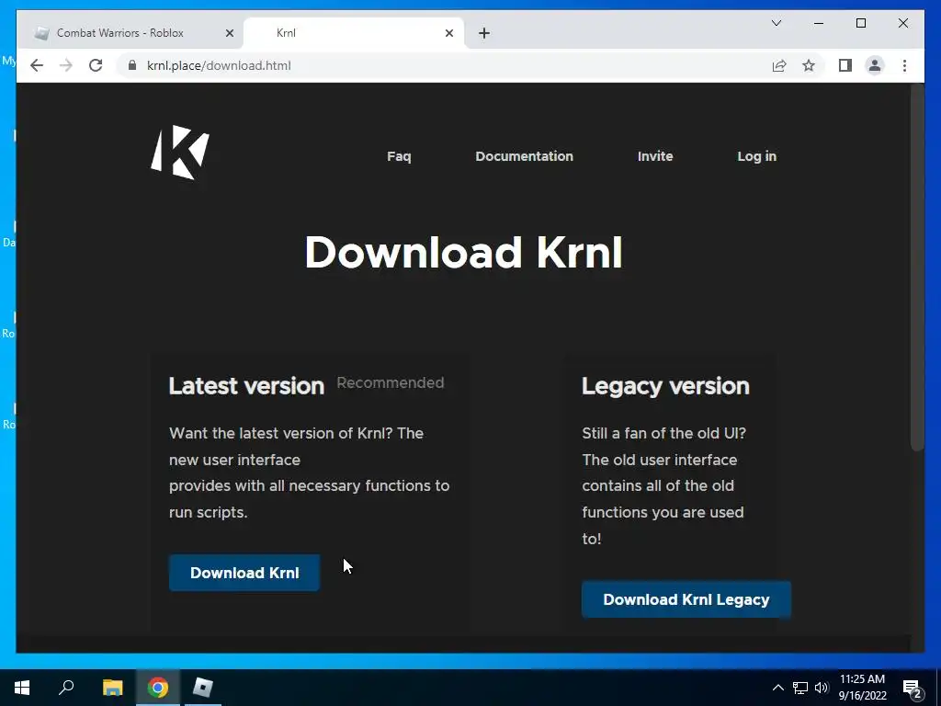
Task: Go back with the browser back arrow
Action: (37, 65)
